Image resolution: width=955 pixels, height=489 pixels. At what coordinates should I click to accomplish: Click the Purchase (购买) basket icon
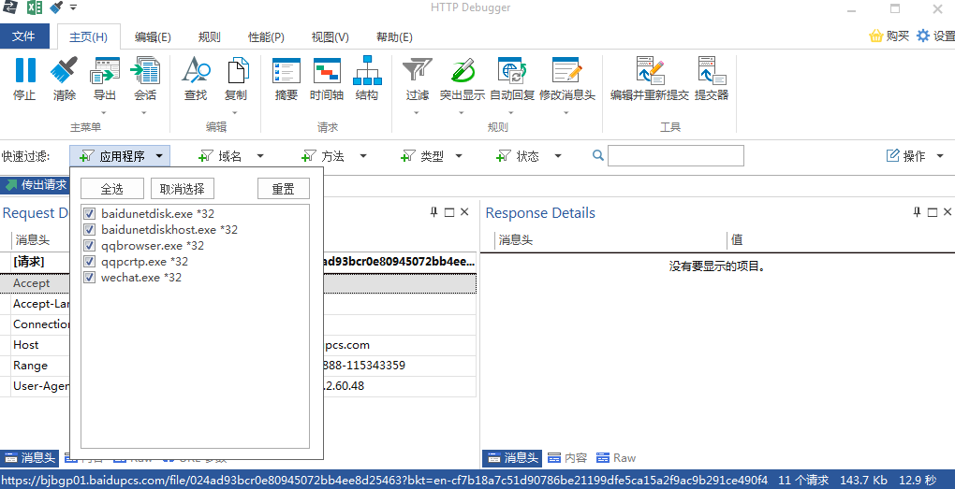click(x=875, y=36)
